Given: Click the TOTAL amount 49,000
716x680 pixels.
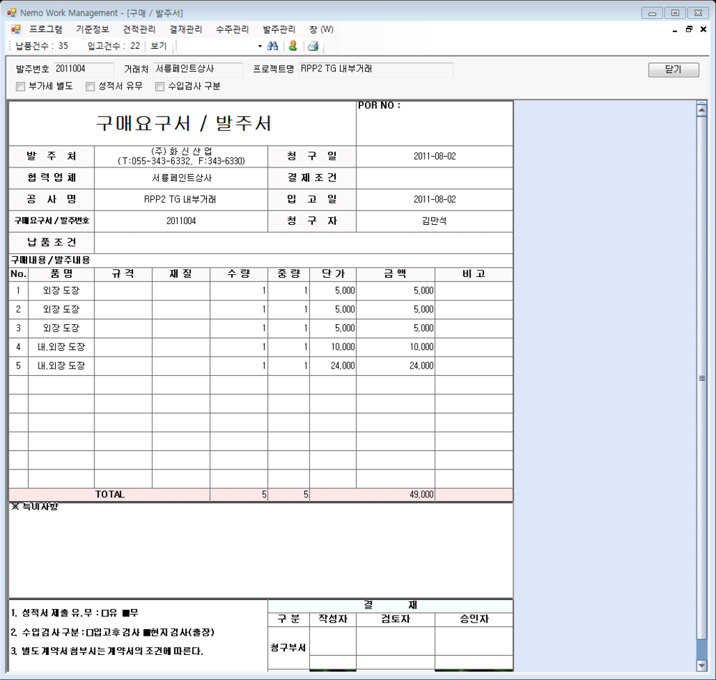Looking at the screenshot, I should (x=421, y=495).
